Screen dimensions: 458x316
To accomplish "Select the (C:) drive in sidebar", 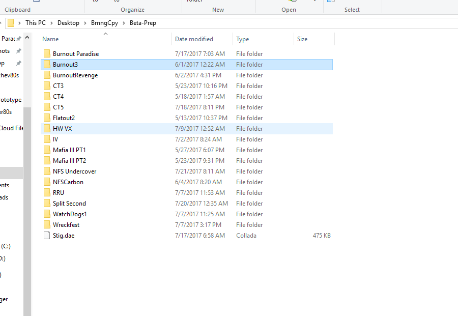I will click(x=6, y=246).
